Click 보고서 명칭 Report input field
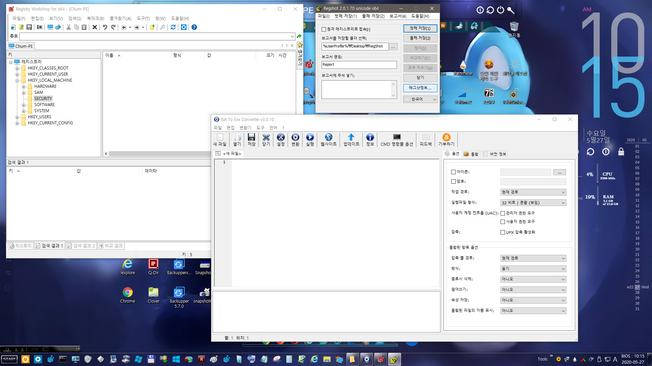 coord(359,65)
